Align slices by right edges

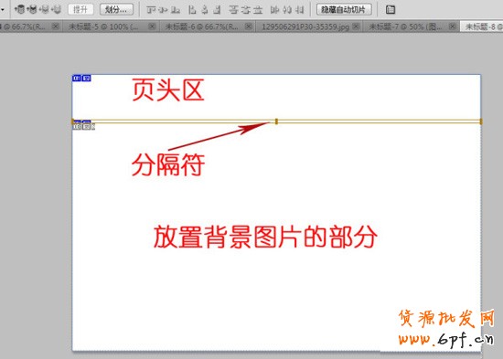[x=217, y=10]
